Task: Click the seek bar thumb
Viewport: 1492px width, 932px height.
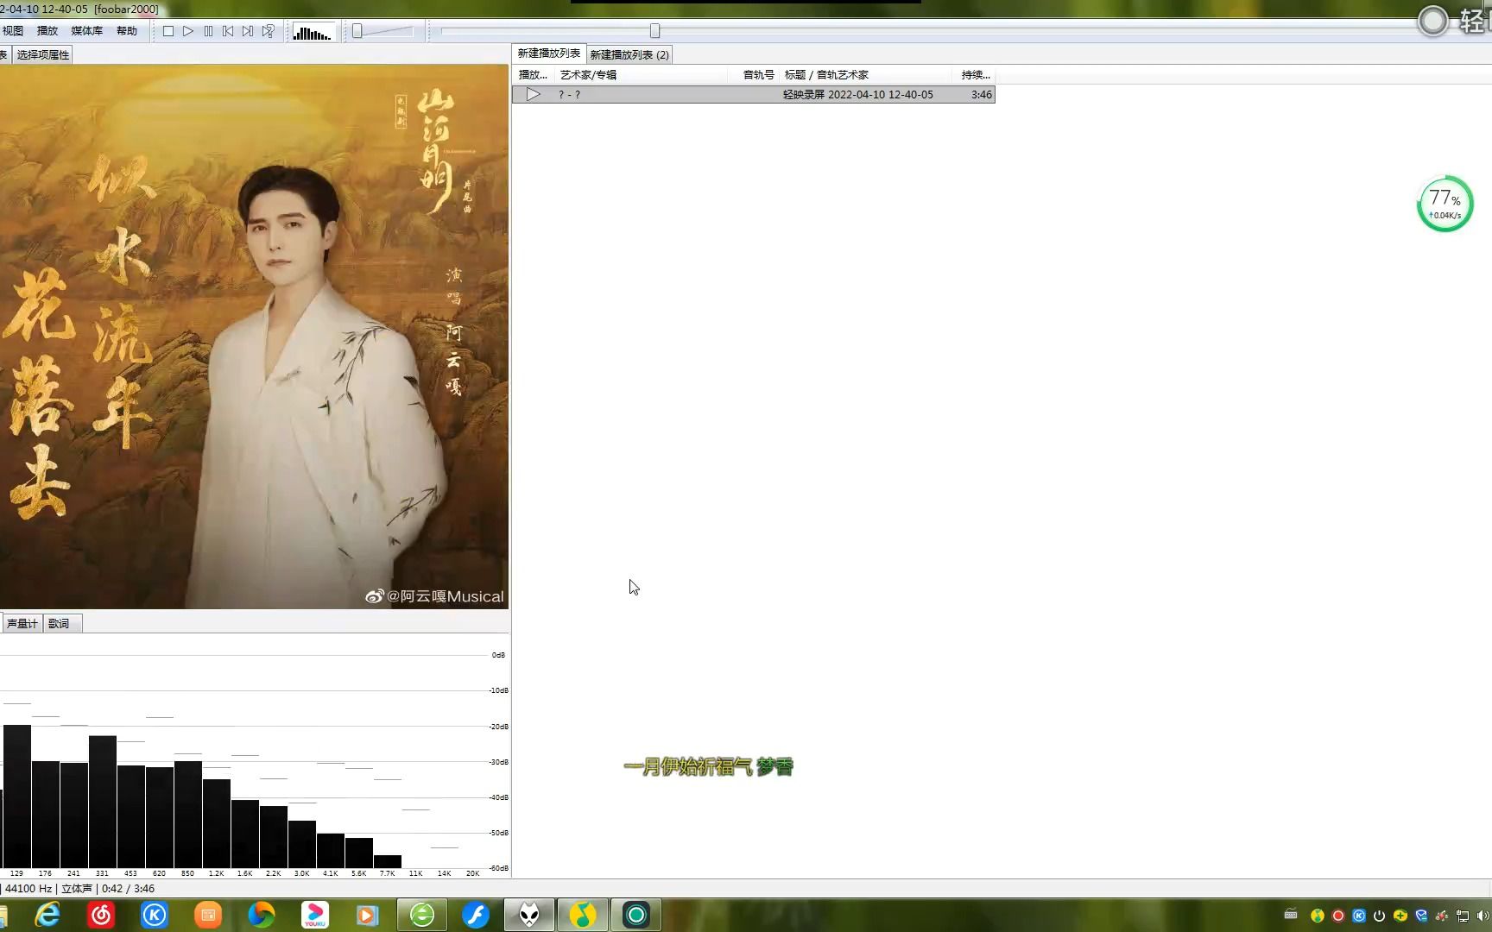Action: pos(655,31)
